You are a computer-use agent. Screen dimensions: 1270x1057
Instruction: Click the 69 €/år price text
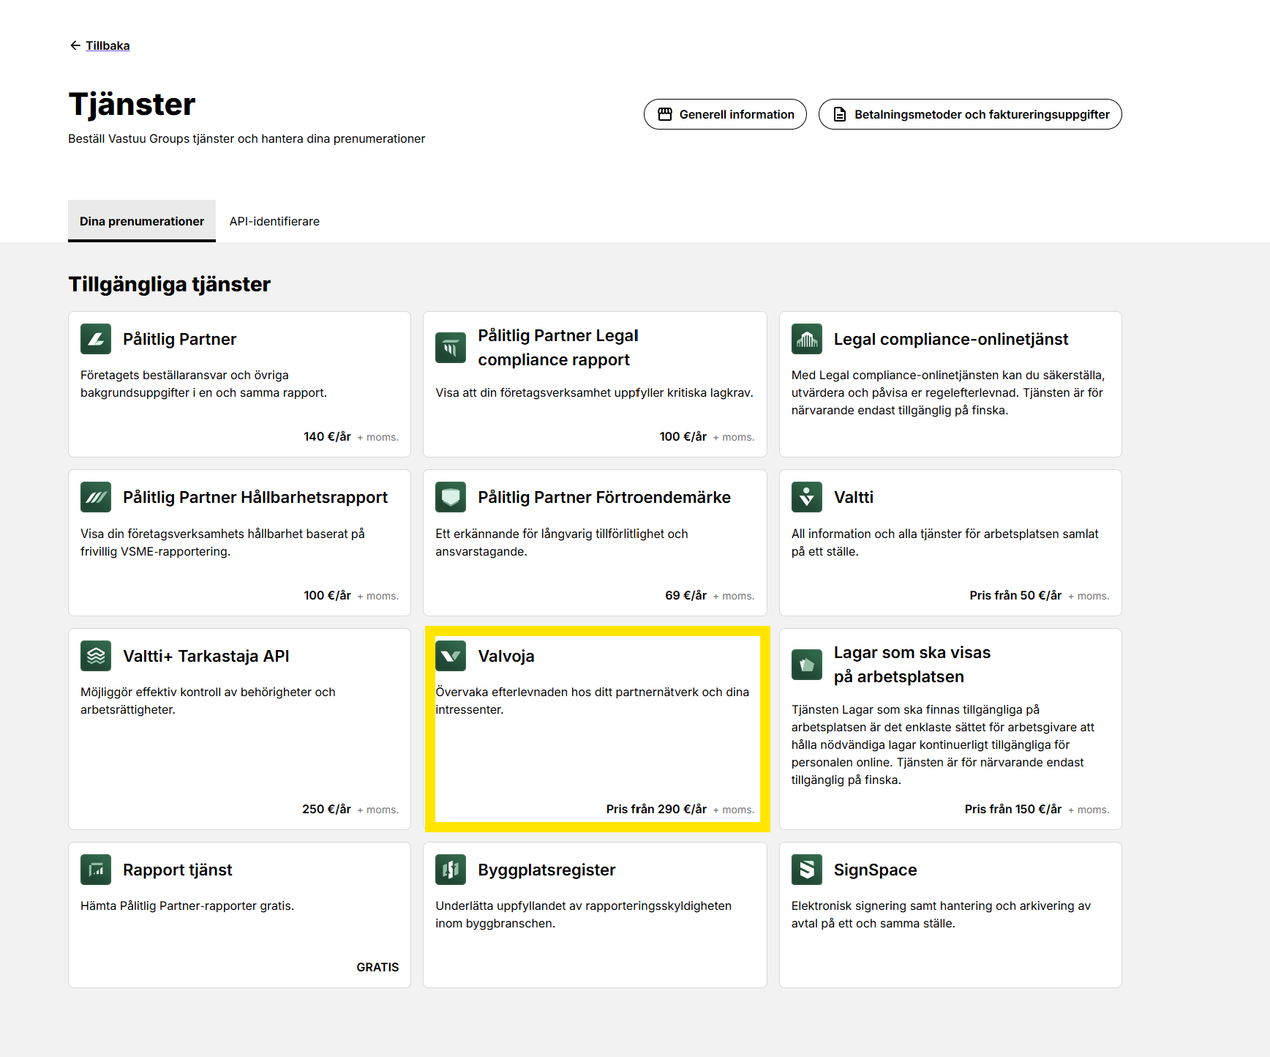coord(685,595)
